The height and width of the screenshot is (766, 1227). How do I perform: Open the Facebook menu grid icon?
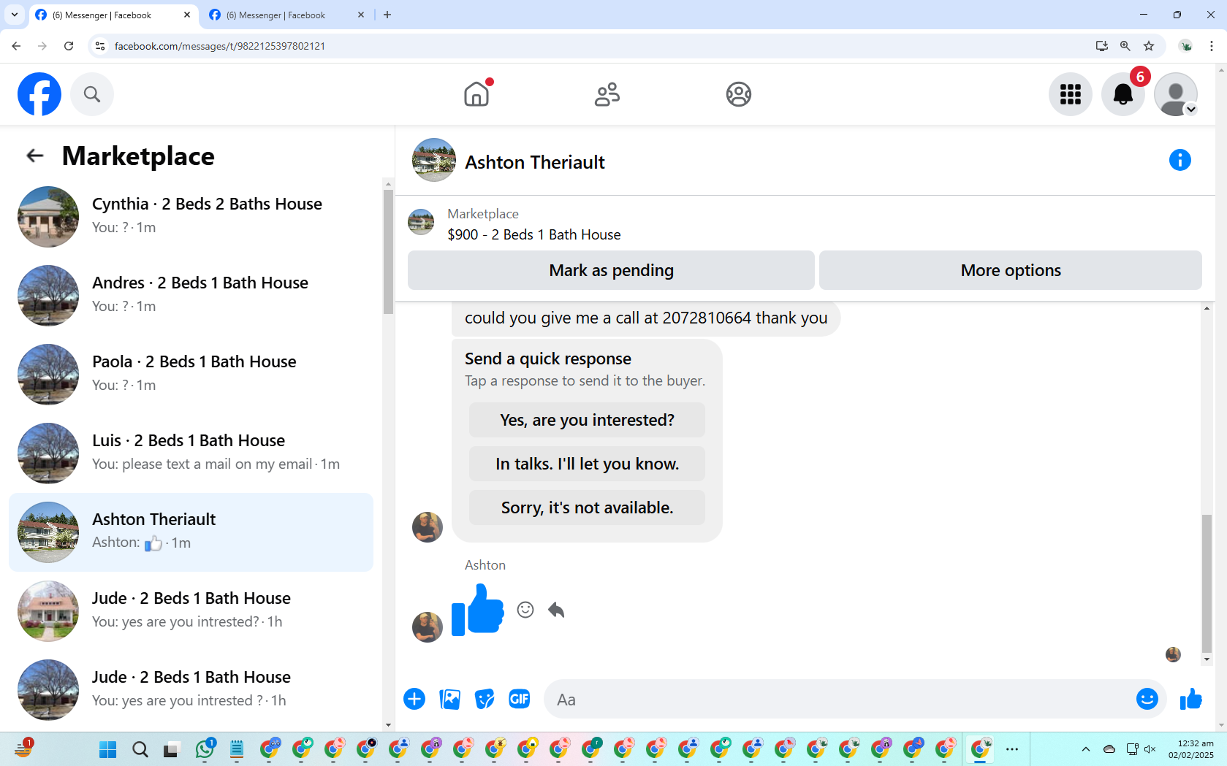coord(1071,94)
